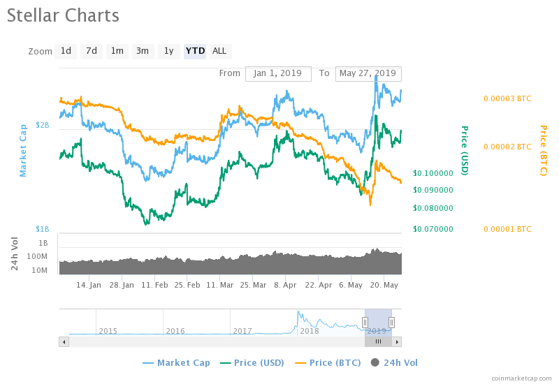The height and width of the screenshot is (384, 559).
Task: Click the coinmarketcap.com credit link
Action: tap(521, 378)
